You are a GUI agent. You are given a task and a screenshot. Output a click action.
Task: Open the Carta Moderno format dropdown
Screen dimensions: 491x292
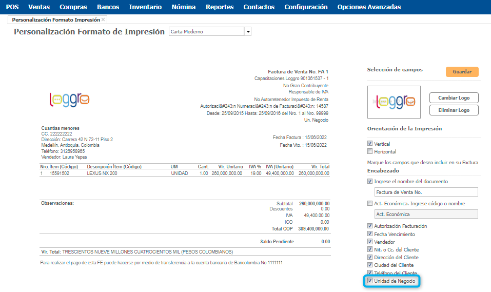coord(248,32)
